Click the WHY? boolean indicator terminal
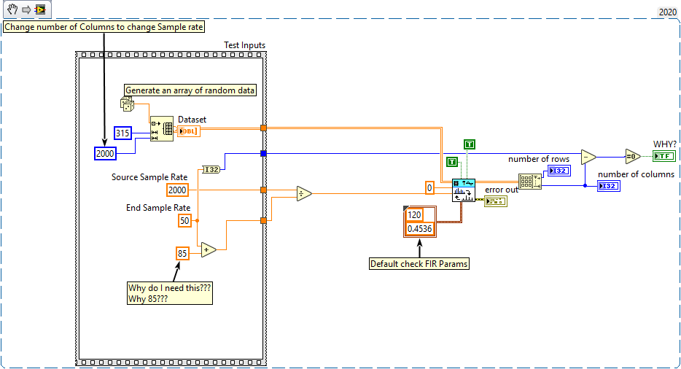 tap(664, 156)
